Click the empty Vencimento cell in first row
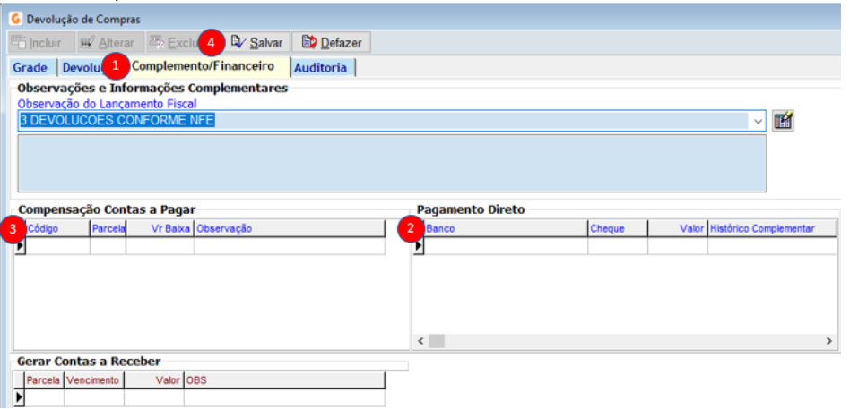This screenshot has width=867, height=409. [x=94, y=397]
